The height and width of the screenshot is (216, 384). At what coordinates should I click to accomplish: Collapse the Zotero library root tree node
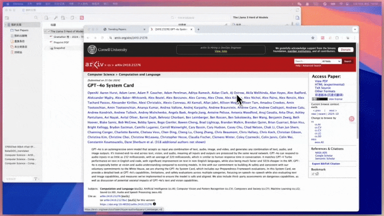tap(5, 25)
